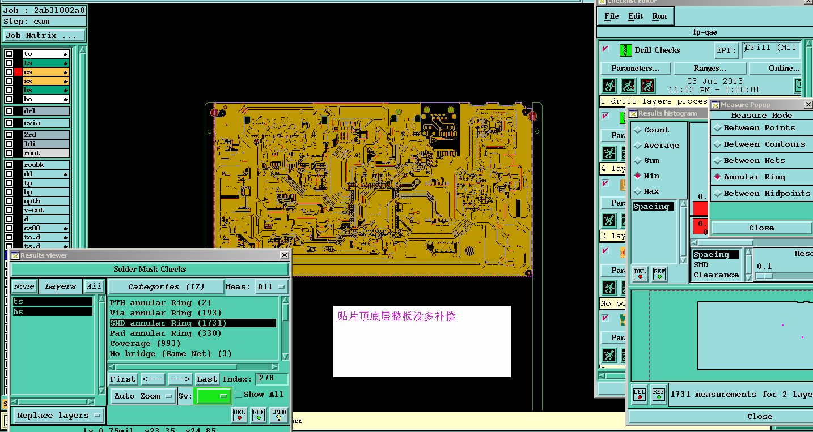Click the Job Matrix button

pyautogui.click(x=44, y=35)
